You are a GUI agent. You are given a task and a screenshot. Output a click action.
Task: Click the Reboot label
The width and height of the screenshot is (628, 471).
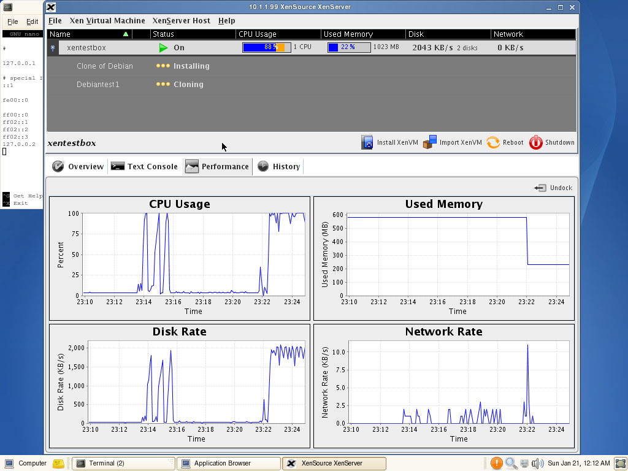click(x=513, y=142)
